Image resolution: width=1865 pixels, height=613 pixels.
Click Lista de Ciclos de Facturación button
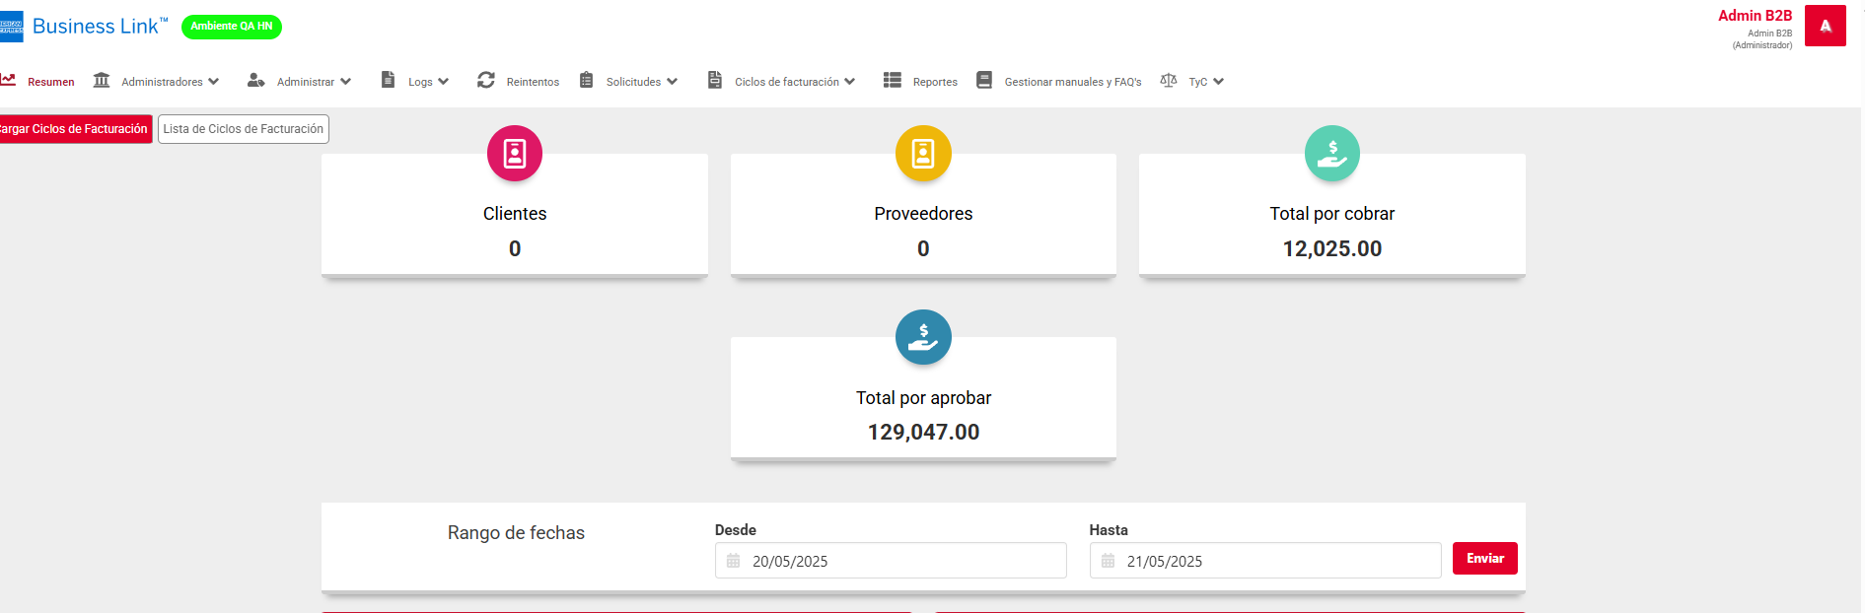tap(243, 129)
